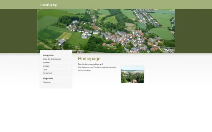
Task: Select 'Familie Losekamp Oberurff' bold text
Action: pos(90,64)
